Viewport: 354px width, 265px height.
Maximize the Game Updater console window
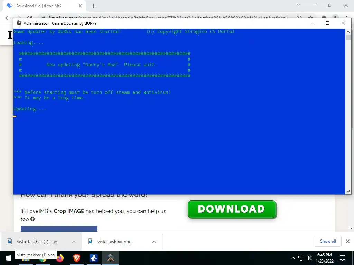pyautogui.click(x=327, y=23)
